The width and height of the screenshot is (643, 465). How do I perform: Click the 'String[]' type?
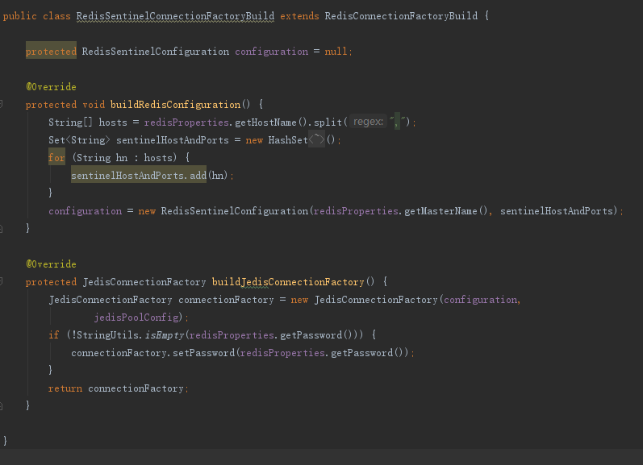coord(70,122)
